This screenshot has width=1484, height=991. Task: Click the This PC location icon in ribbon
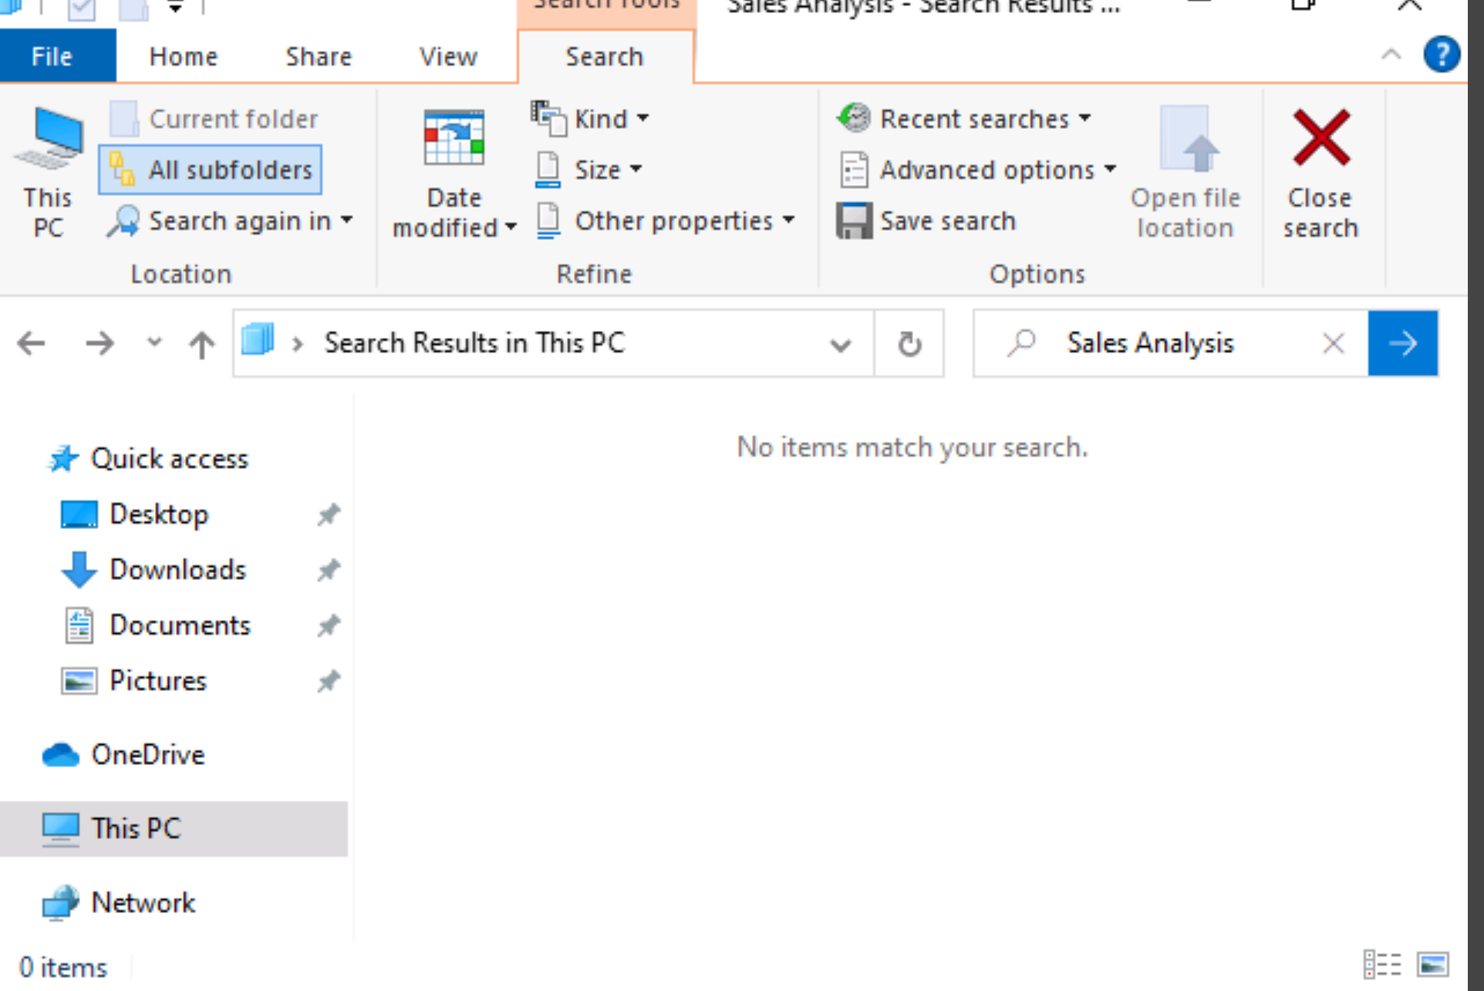(48, 139)
